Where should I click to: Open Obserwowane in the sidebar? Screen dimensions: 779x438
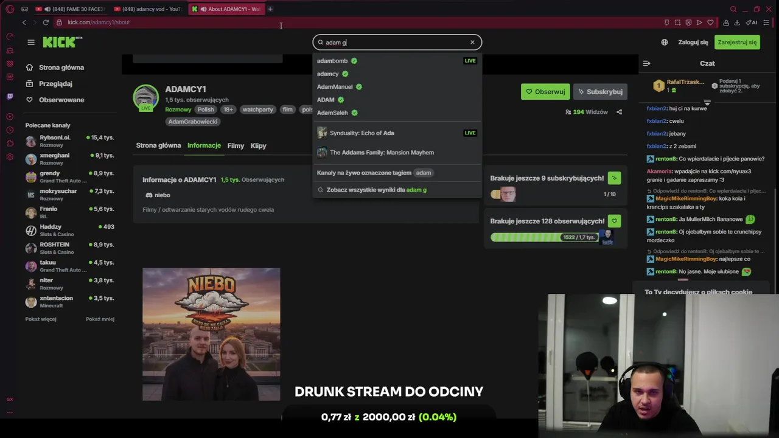[61, 100]
